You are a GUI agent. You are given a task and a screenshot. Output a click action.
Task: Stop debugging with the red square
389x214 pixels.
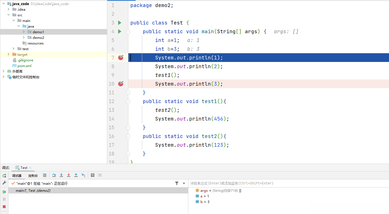tap(4, 207)
